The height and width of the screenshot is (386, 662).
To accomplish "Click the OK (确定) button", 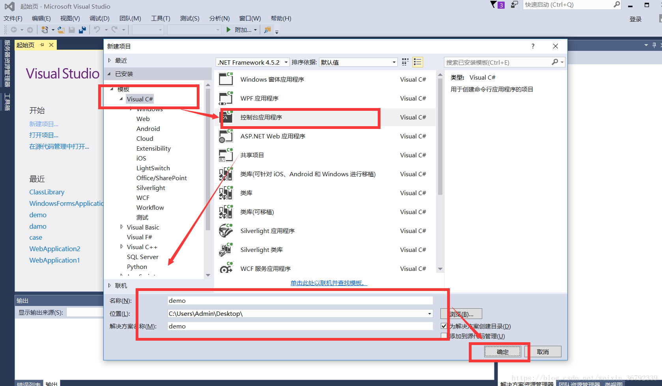I will (503, 352).
